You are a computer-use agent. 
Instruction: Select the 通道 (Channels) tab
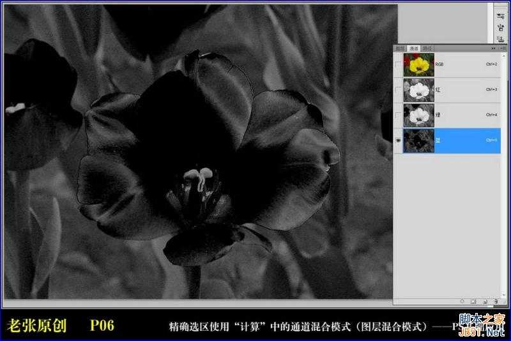click(413, 48)
